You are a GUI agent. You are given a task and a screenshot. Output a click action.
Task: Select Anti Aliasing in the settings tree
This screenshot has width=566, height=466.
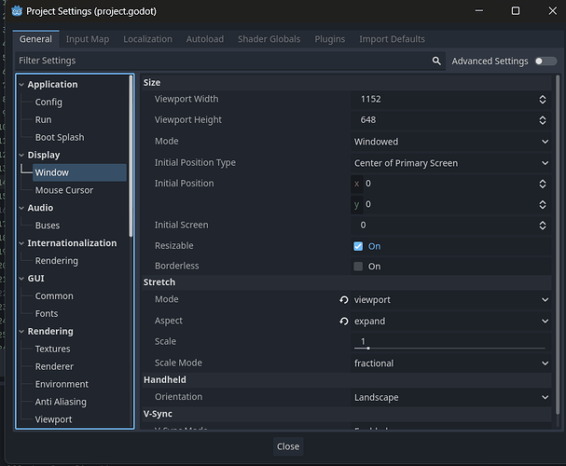61,402
